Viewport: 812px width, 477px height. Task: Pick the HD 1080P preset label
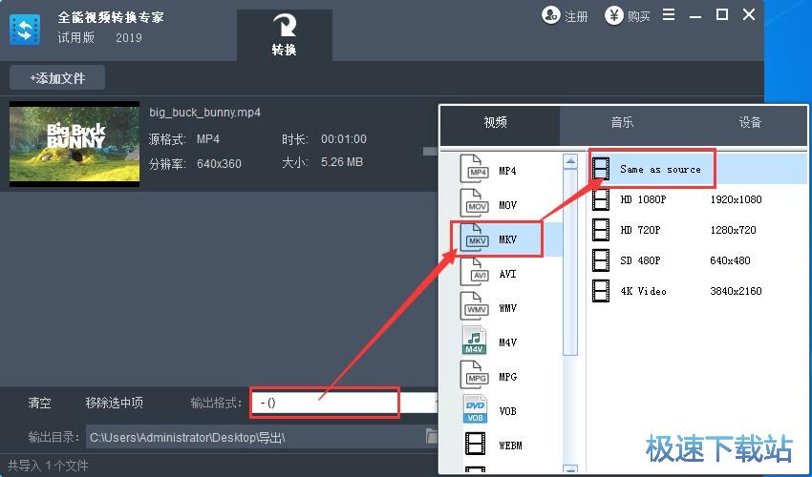tap(643, 199)
